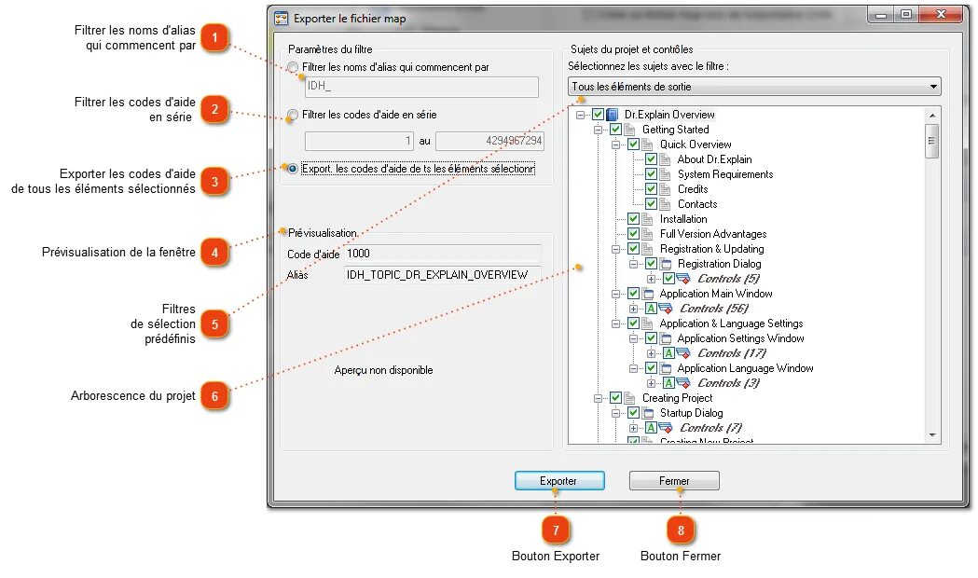Click the app icon in the title bar
The height and width of the screenshot is (578, 978).
(x=282, y=19)
